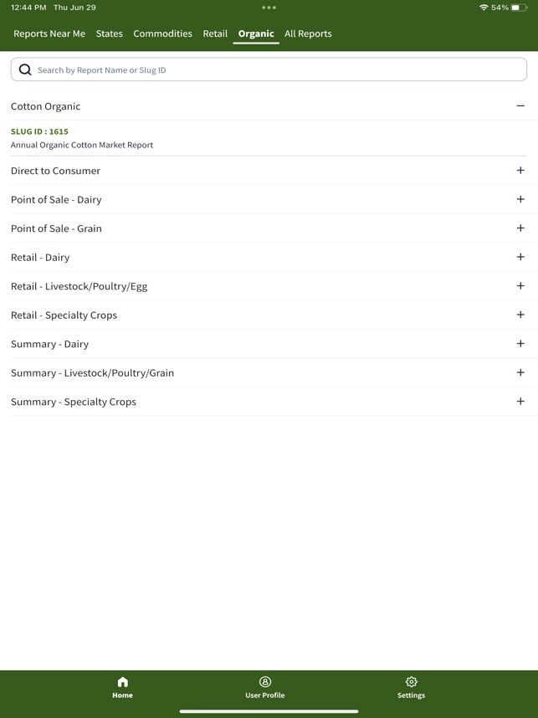Expand Retail - Livestock/Poultry/Egg section
The height and width of the screenshot is (718, 538).
(x=520, y=285)
